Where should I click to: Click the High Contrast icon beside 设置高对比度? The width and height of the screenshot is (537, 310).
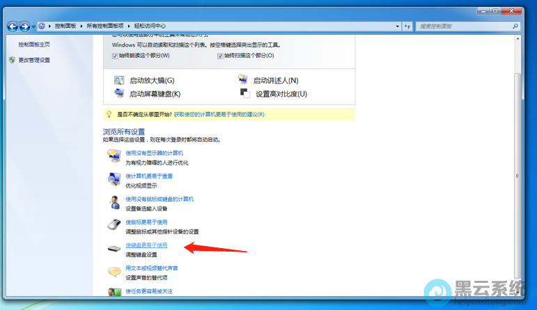coord(244,93)
